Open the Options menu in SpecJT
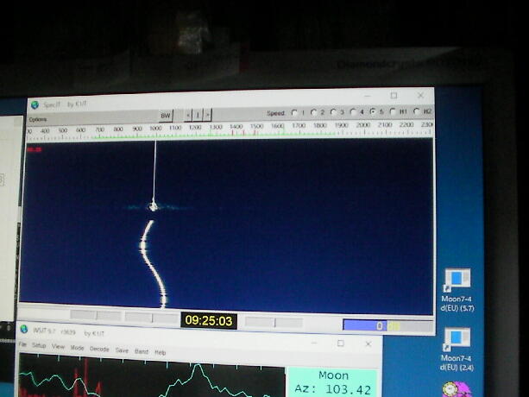Viewport: 529px width, 397px height. tap(38, 119)
